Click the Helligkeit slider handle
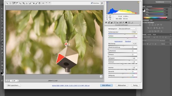The width and height of the screenshot is (172, 96). (129, 60)
